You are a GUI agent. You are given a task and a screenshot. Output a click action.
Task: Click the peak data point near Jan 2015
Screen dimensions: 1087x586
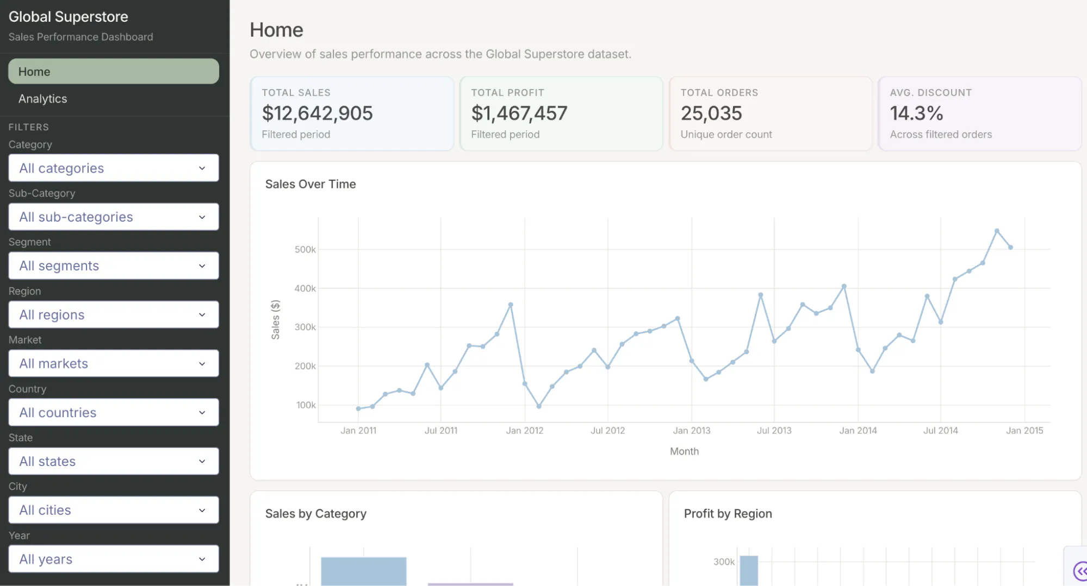tap(997, 231)
